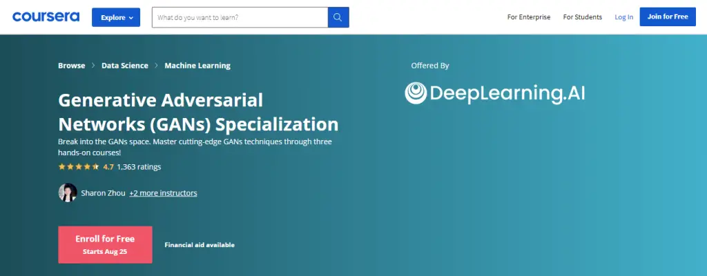This screenshot has height=276, width=707.
Task: Open the Machine Learning breadcrumb
Action: 197,66
